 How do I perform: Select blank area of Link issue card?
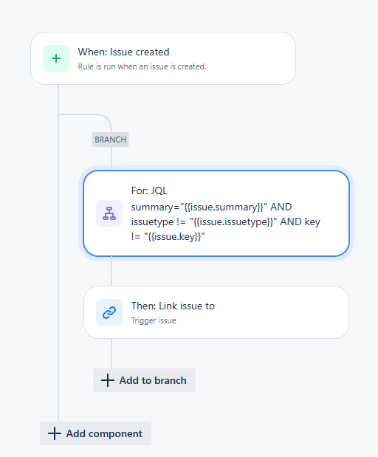pyautogui.click(x=280, y=312)
